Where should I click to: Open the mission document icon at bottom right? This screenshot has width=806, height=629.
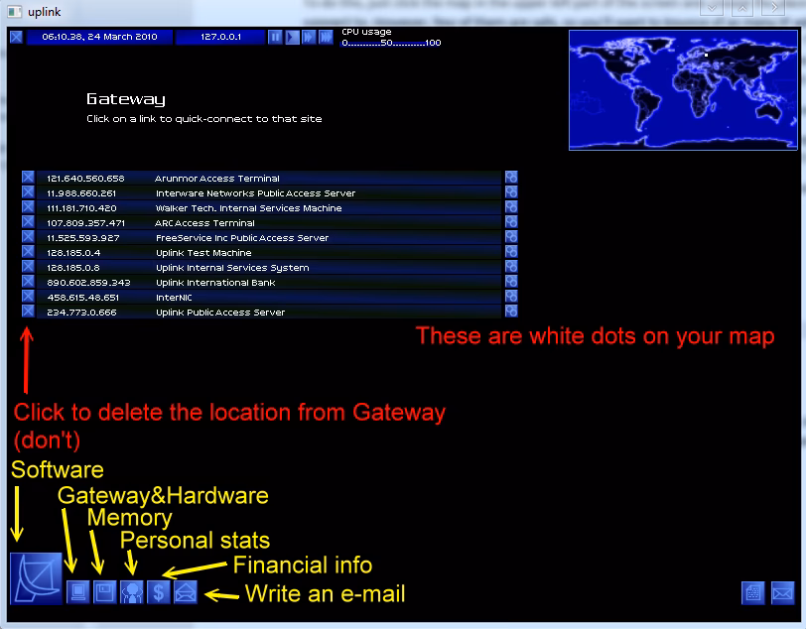752,593
